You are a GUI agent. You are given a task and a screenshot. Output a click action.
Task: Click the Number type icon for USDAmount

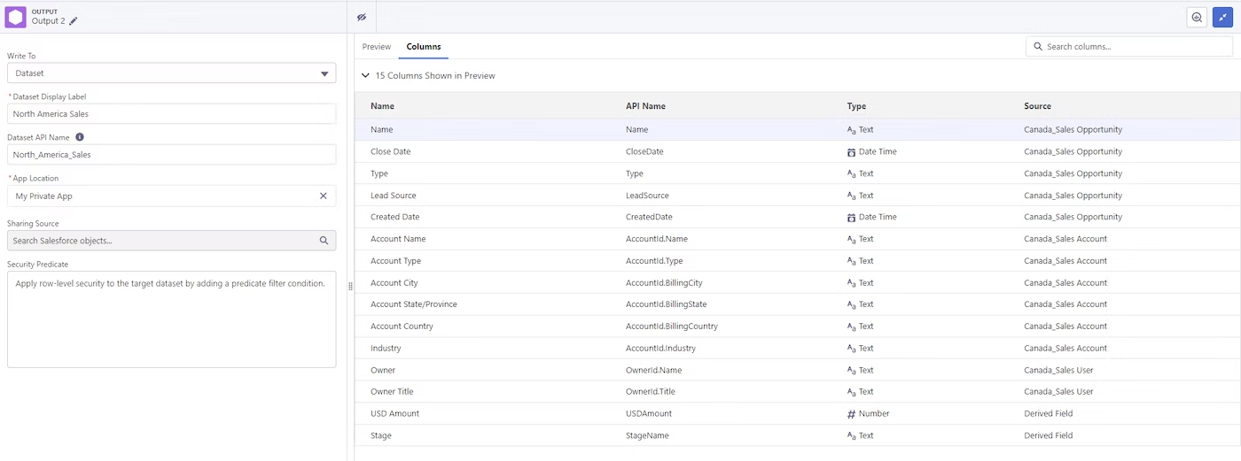coord(851,414)
